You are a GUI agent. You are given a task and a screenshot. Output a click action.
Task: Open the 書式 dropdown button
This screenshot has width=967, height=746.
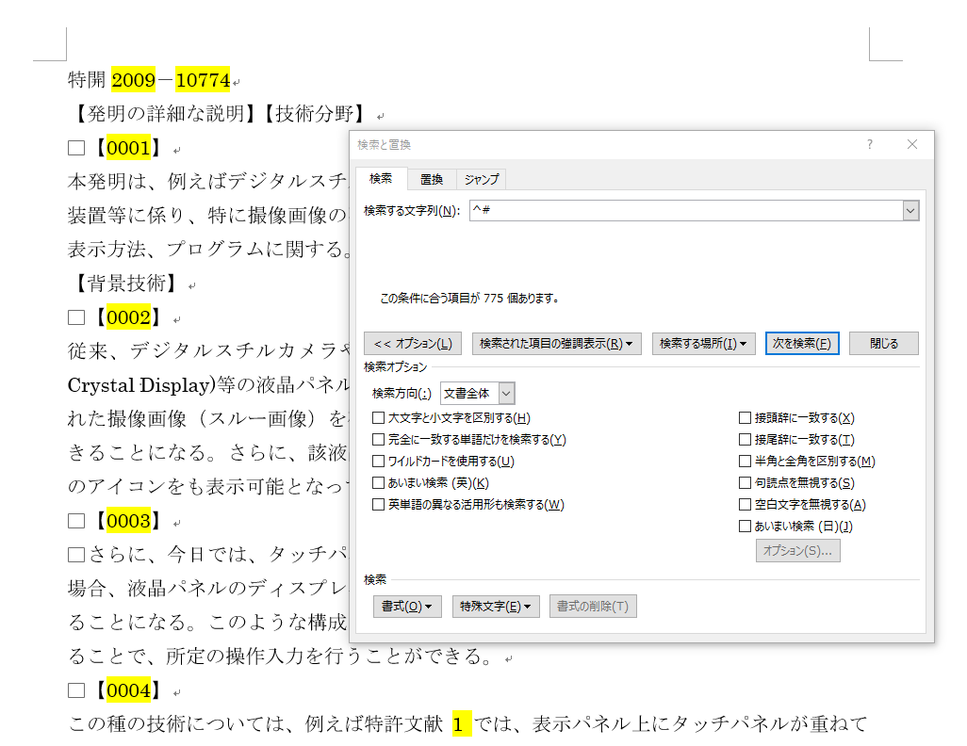[x=407, y=607]
